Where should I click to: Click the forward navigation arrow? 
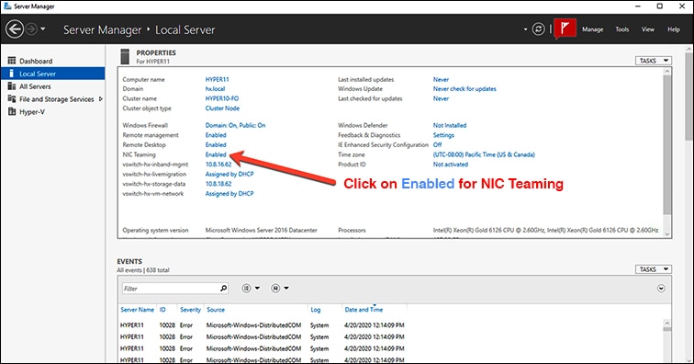click(x=31, y=29)
